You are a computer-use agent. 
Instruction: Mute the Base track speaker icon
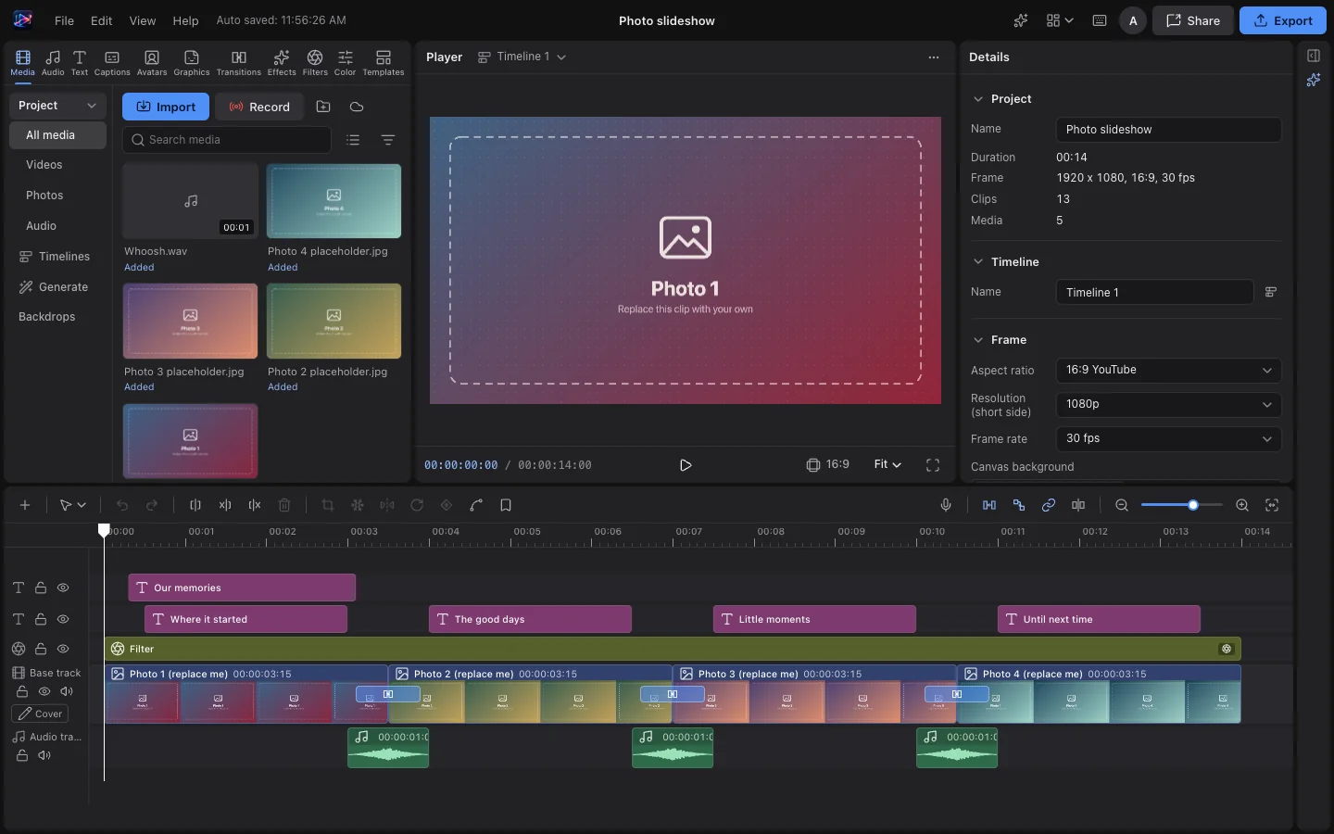click(x=67, y=691)
